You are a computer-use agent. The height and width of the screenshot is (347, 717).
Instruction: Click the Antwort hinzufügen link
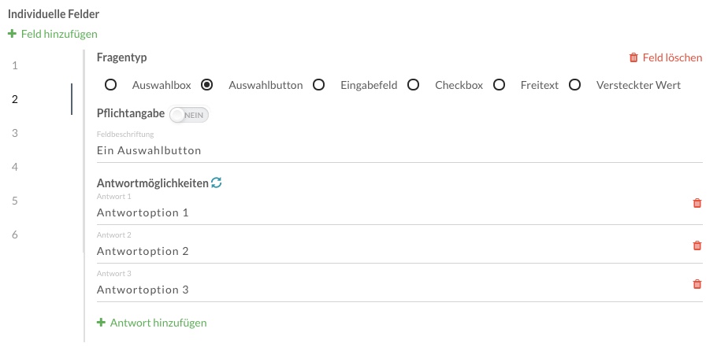(x=158, y=323)
